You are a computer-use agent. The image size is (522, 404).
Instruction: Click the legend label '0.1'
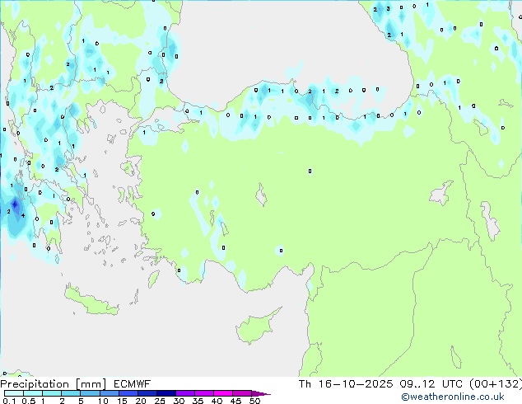[9, 401]
